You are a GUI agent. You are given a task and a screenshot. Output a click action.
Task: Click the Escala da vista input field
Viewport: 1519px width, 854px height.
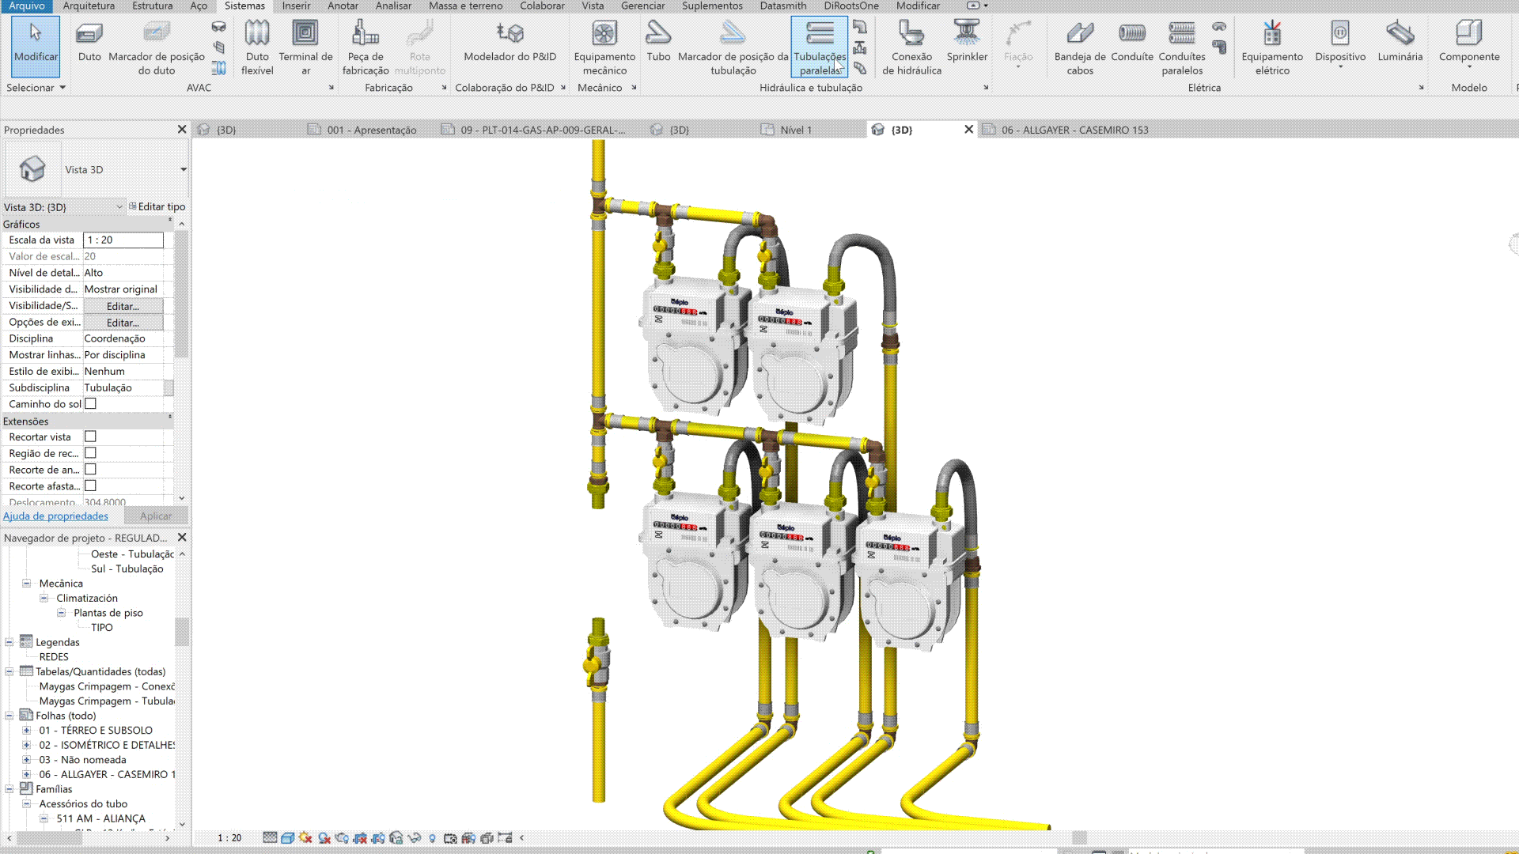123,240
